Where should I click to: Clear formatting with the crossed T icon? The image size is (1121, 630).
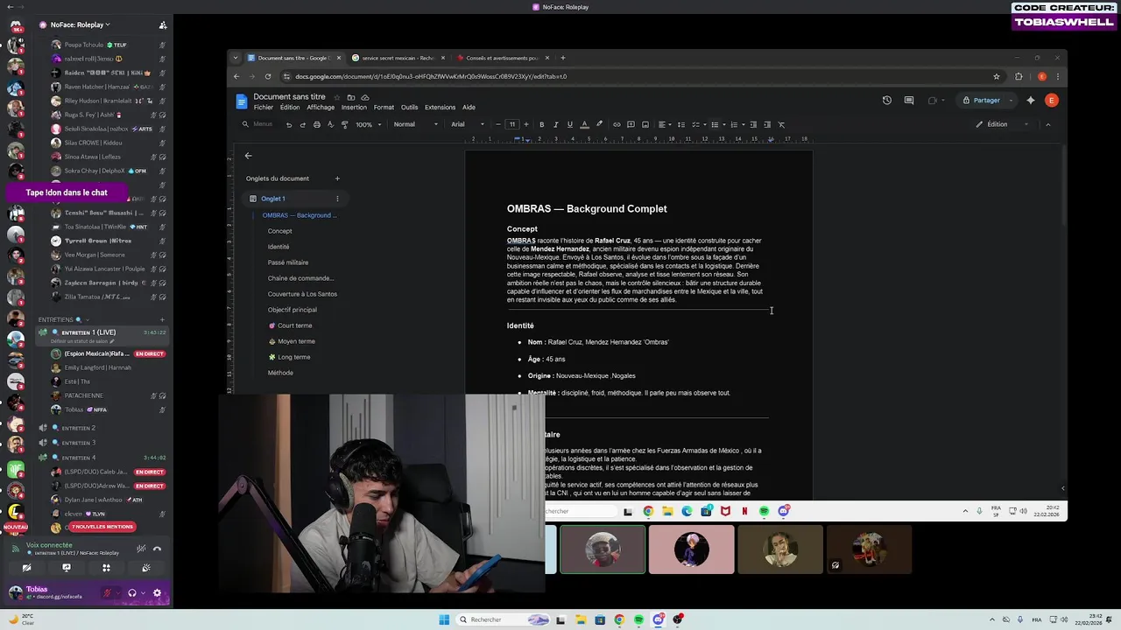tap(781, 124)
